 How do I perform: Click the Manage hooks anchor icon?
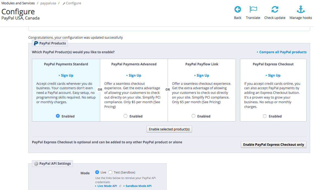301,10
